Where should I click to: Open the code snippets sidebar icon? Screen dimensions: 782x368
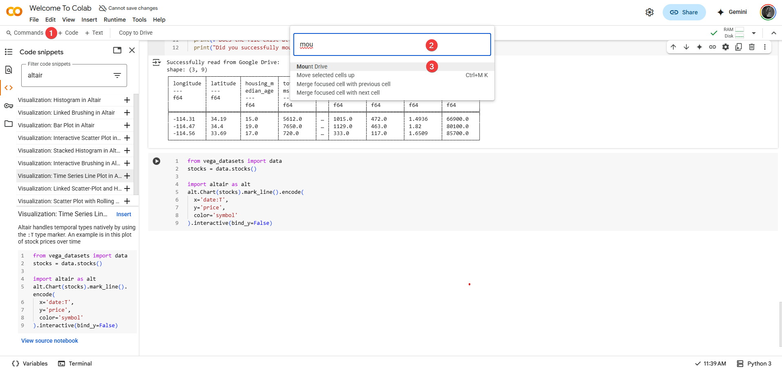pos(9,88)
